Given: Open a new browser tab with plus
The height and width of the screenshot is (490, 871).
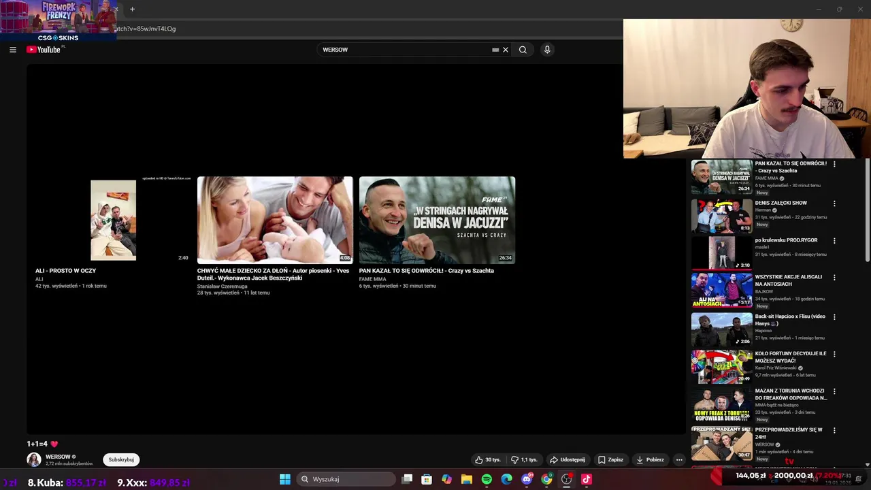Looking at the screenshot, I should pyautogui.click(x=132, y=9).
